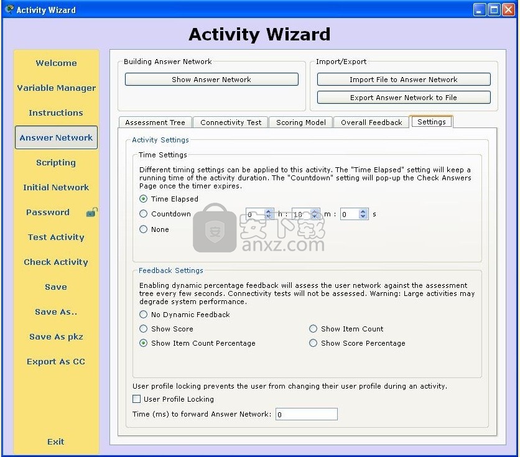Click Exit in the sidebar

pos(56,441)
